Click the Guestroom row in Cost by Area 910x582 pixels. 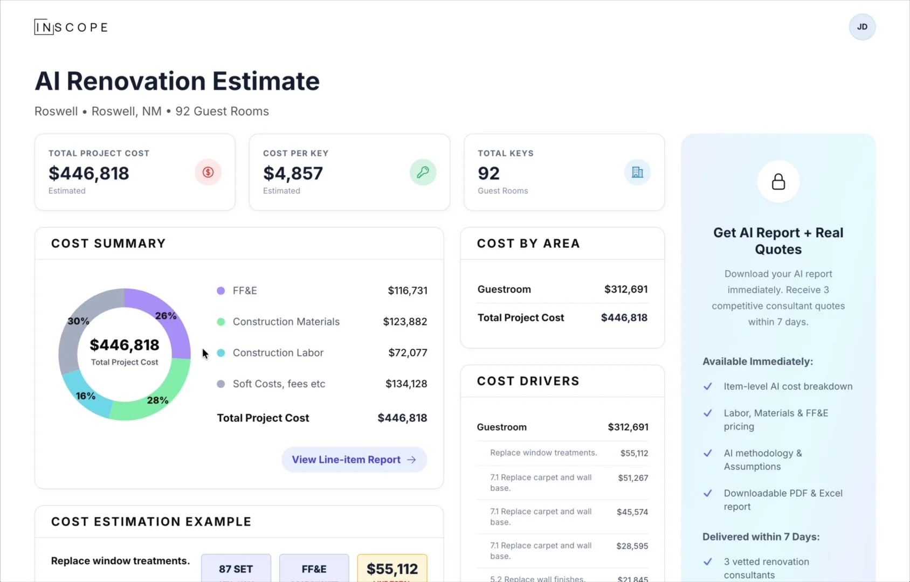(x=562, y=289)
